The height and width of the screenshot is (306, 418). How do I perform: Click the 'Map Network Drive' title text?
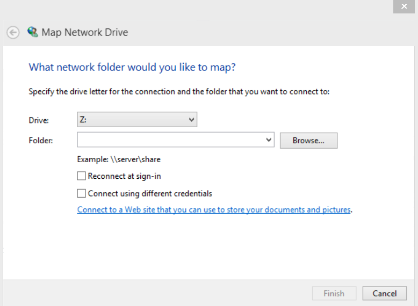(x=85, y=33)
